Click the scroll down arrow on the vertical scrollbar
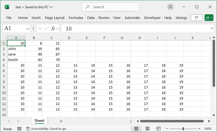This screenshot has width=217, height=132. (214, 115)
